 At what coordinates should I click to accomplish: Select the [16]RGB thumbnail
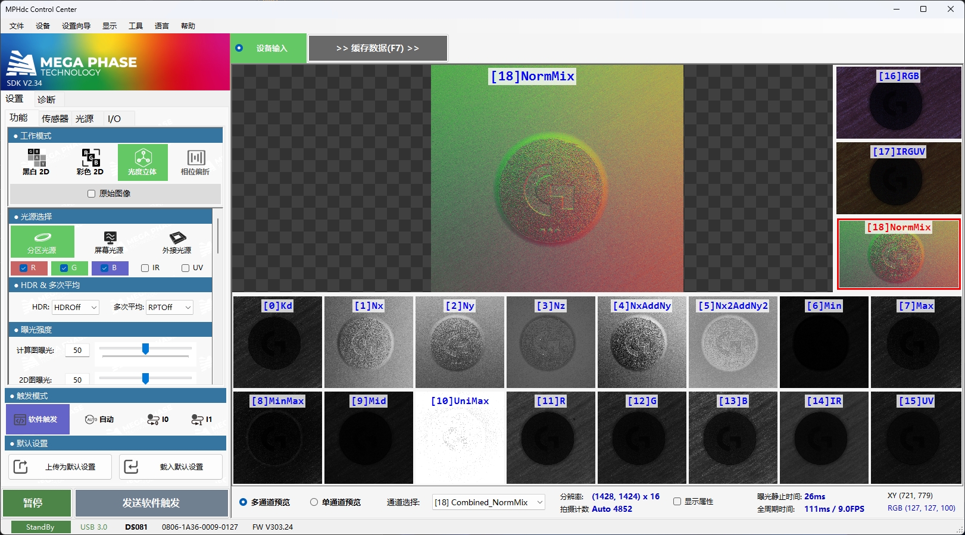point(898,102)
